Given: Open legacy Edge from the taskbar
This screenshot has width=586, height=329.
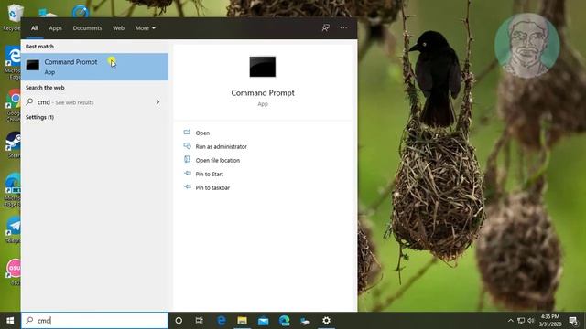Looking at the screenshot, I should pyautogui.click(x=222, y=321).
